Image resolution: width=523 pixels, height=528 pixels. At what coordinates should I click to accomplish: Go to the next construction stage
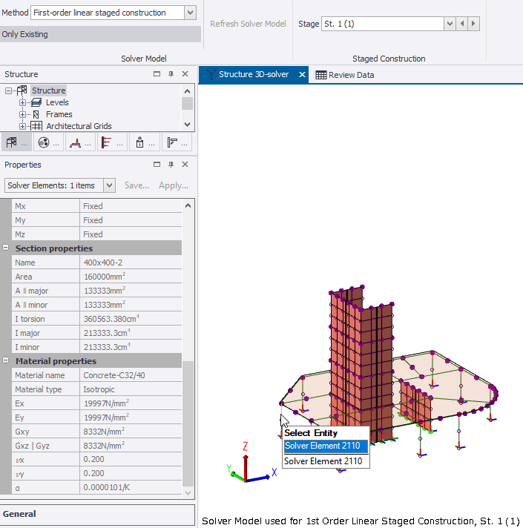pyautogui.click(x=474, y=24)
